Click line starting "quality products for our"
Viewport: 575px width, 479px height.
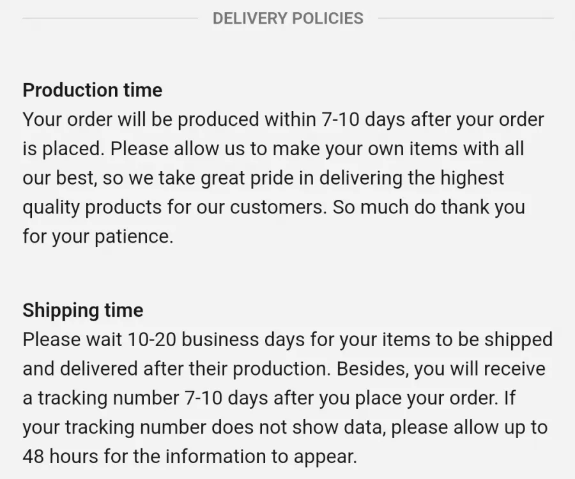(273, 208)
